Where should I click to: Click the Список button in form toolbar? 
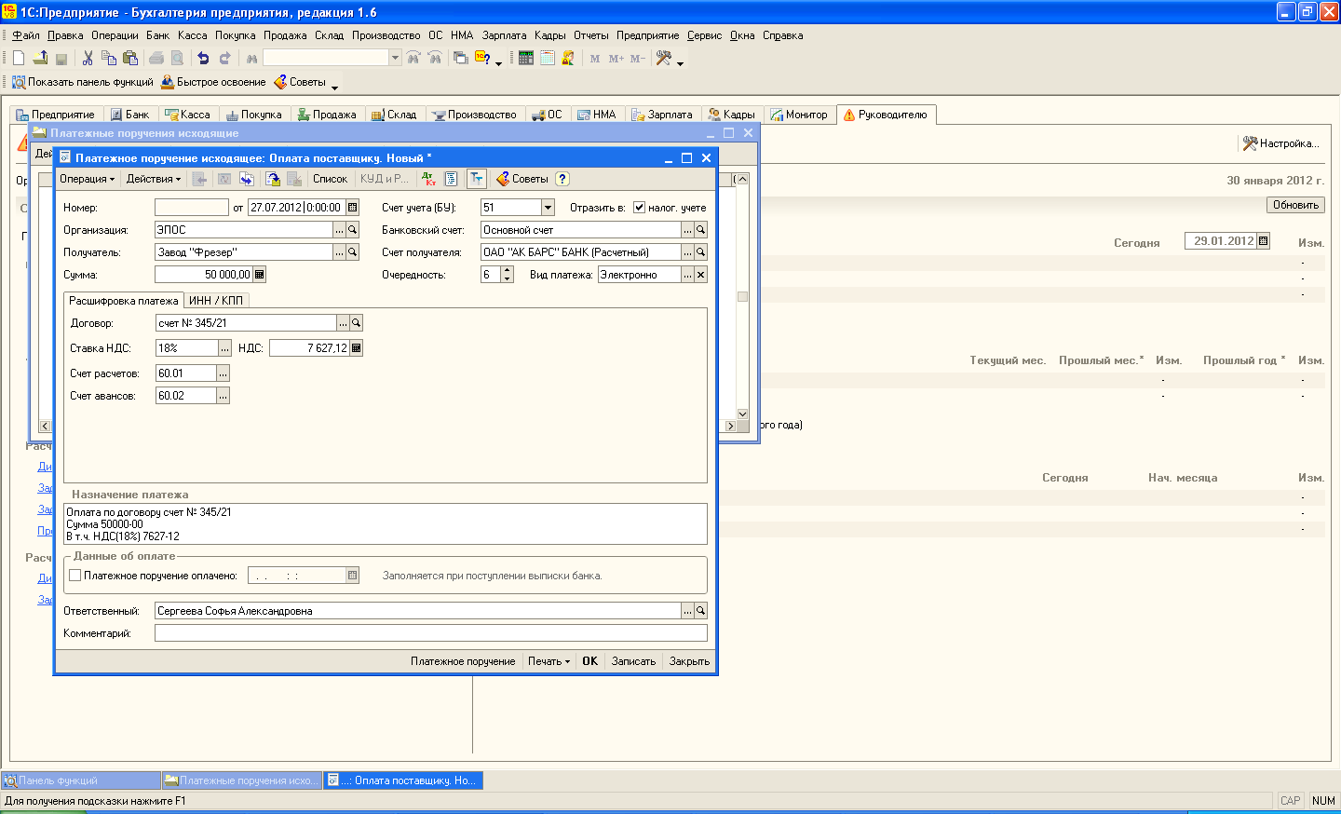pos(330,179)
